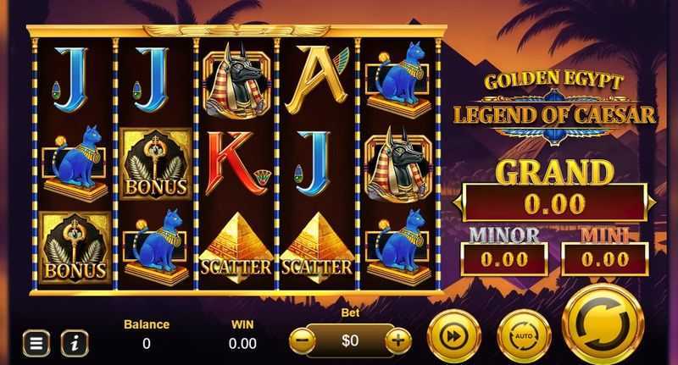Select BONUS symbol on second reel

click(x=156, y=164)
